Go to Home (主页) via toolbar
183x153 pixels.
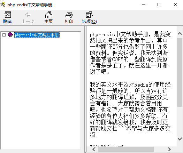(x=48, y=15)
